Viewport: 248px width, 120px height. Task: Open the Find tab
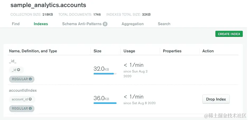coord(16,24)
